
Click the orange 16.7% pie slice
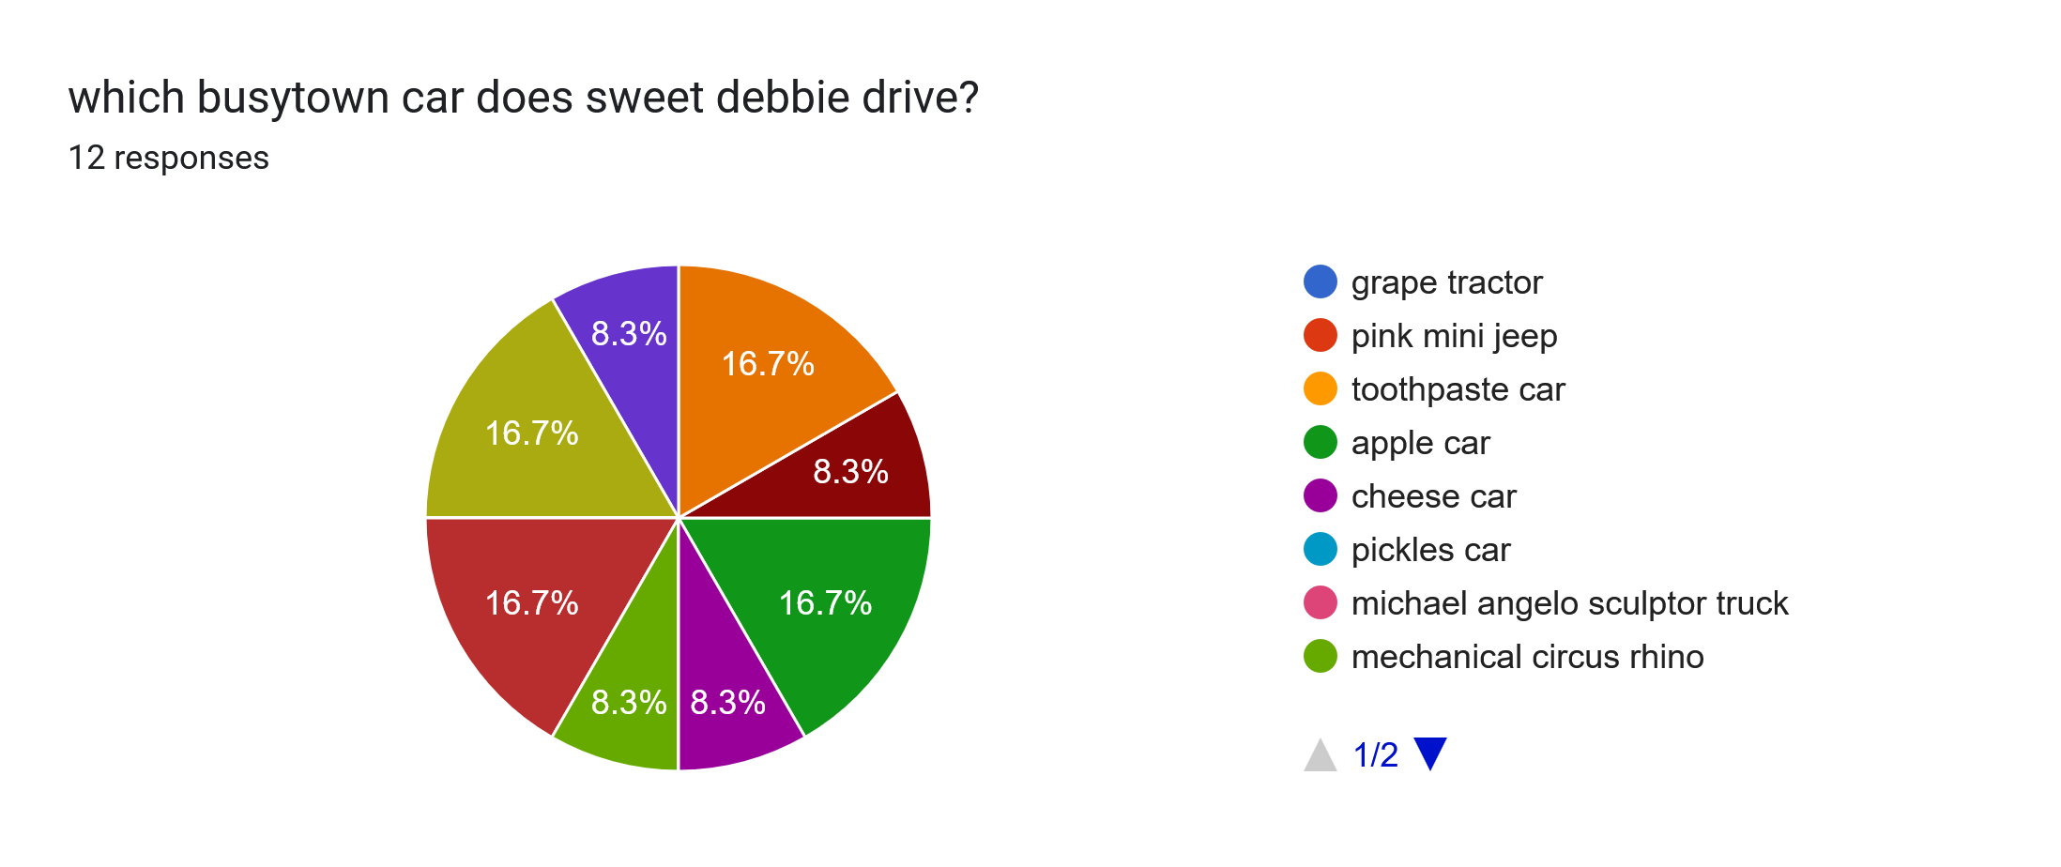click(770, 366)
